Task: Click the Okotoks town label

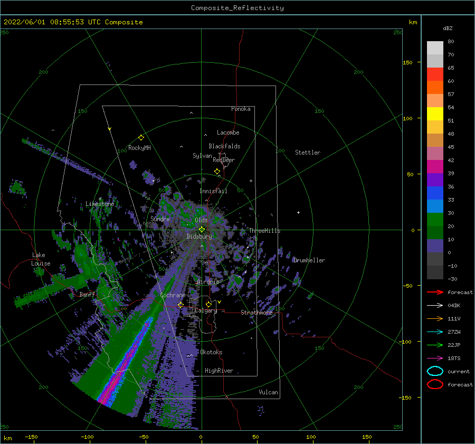Action: point(211,352)
